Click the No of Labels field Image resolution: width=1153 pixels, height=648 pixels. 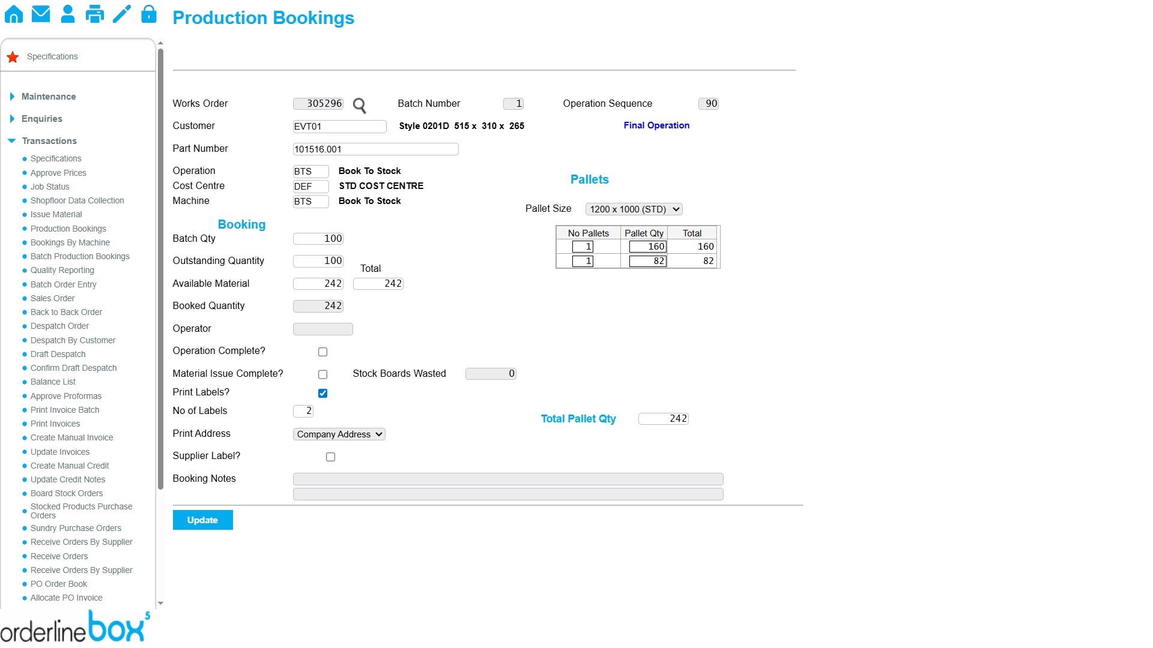pyautogui.click(x=303, y=411)
